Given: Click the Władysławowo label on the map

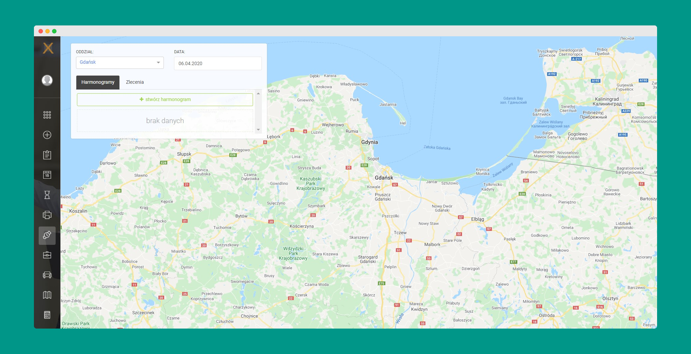Looking at the screenshot, I should pos(354,84).
